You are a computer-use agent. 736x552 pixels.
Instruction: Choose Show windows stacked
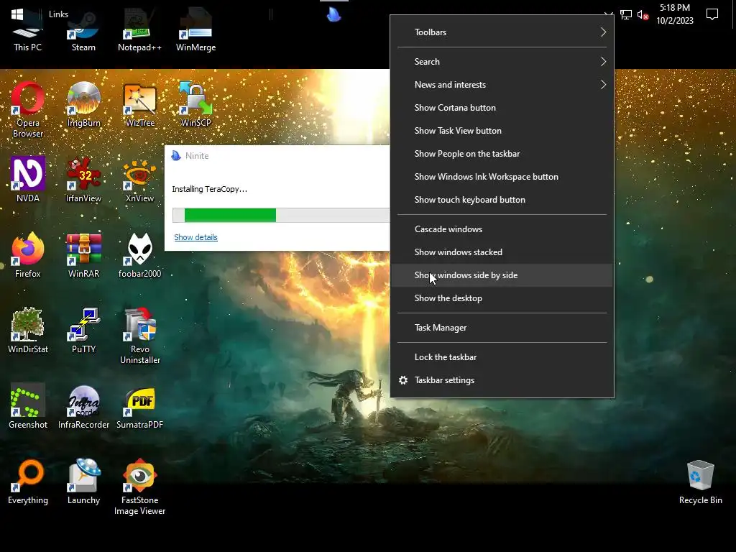coord(502,252)
